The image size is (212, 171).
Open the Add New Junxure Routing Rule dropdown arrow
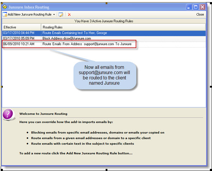[x=54, y=14]
